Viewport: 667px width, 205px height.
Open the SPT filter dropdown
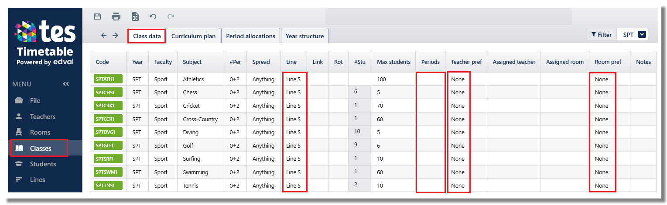tap(632, 35)
